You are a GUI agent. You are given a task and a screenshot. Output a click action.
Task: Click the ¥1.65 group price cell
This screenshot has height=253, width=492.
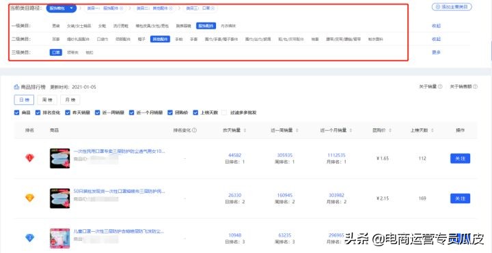coord(383,158)
